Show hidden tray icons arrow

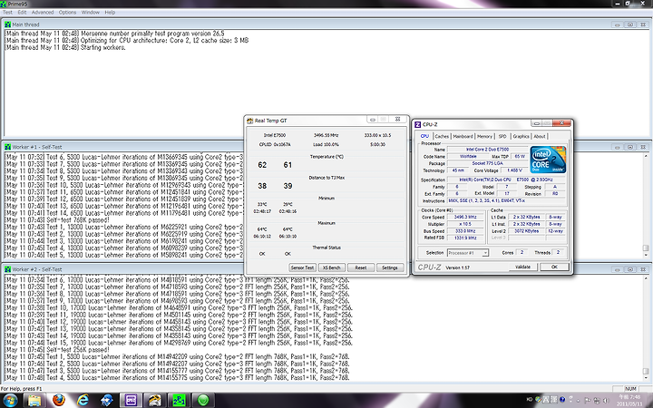point(579,400)
